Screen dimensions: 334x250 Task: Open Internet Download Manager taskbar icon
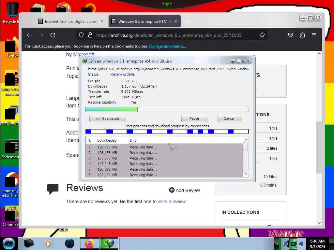(109, 243)
